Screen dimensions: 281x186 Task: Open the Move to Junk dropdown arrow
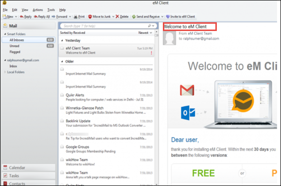(113, 16)
